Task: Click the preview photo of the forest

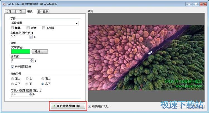Action: pos(146,57)
